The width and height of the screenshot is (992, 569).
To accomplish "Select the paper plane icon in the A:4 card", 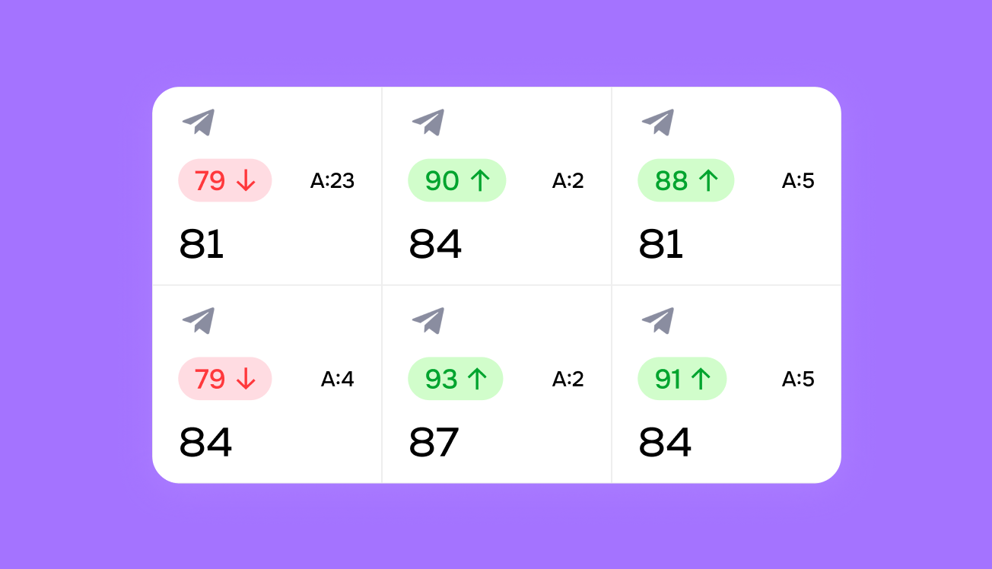I will pos(199,320).
